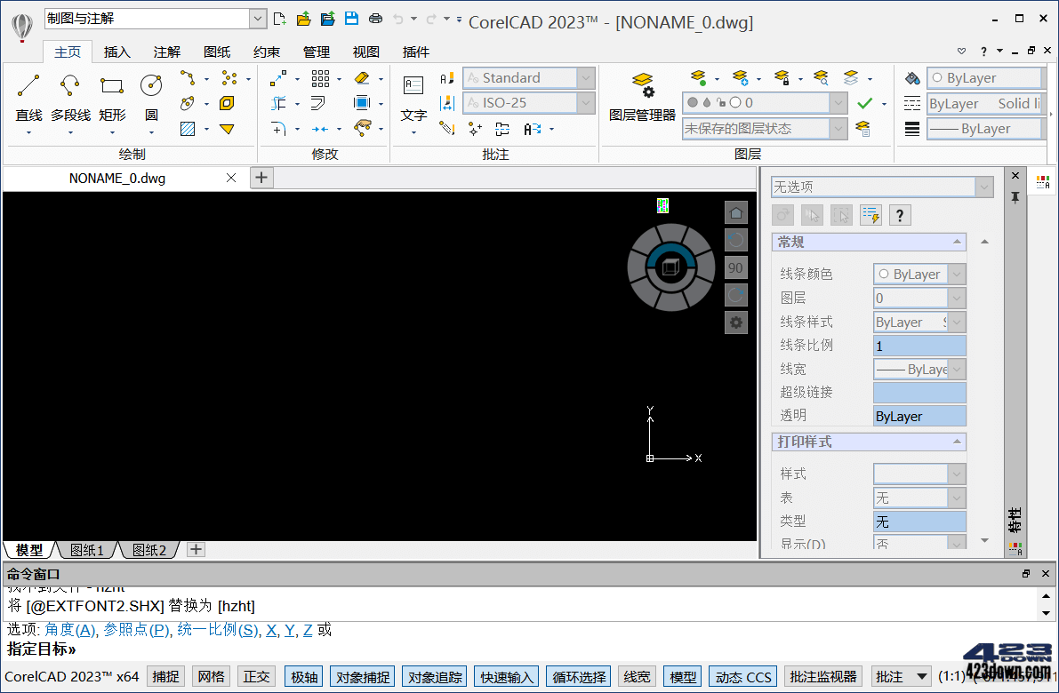
Task: Toggle 对象捕捉 (Object Snap)
Action: pyautogui.click(x=362, y=676)
